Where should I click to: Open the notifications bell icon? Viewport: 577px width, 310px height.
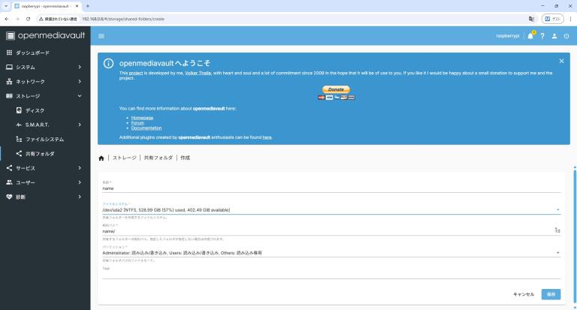(530, 36)
